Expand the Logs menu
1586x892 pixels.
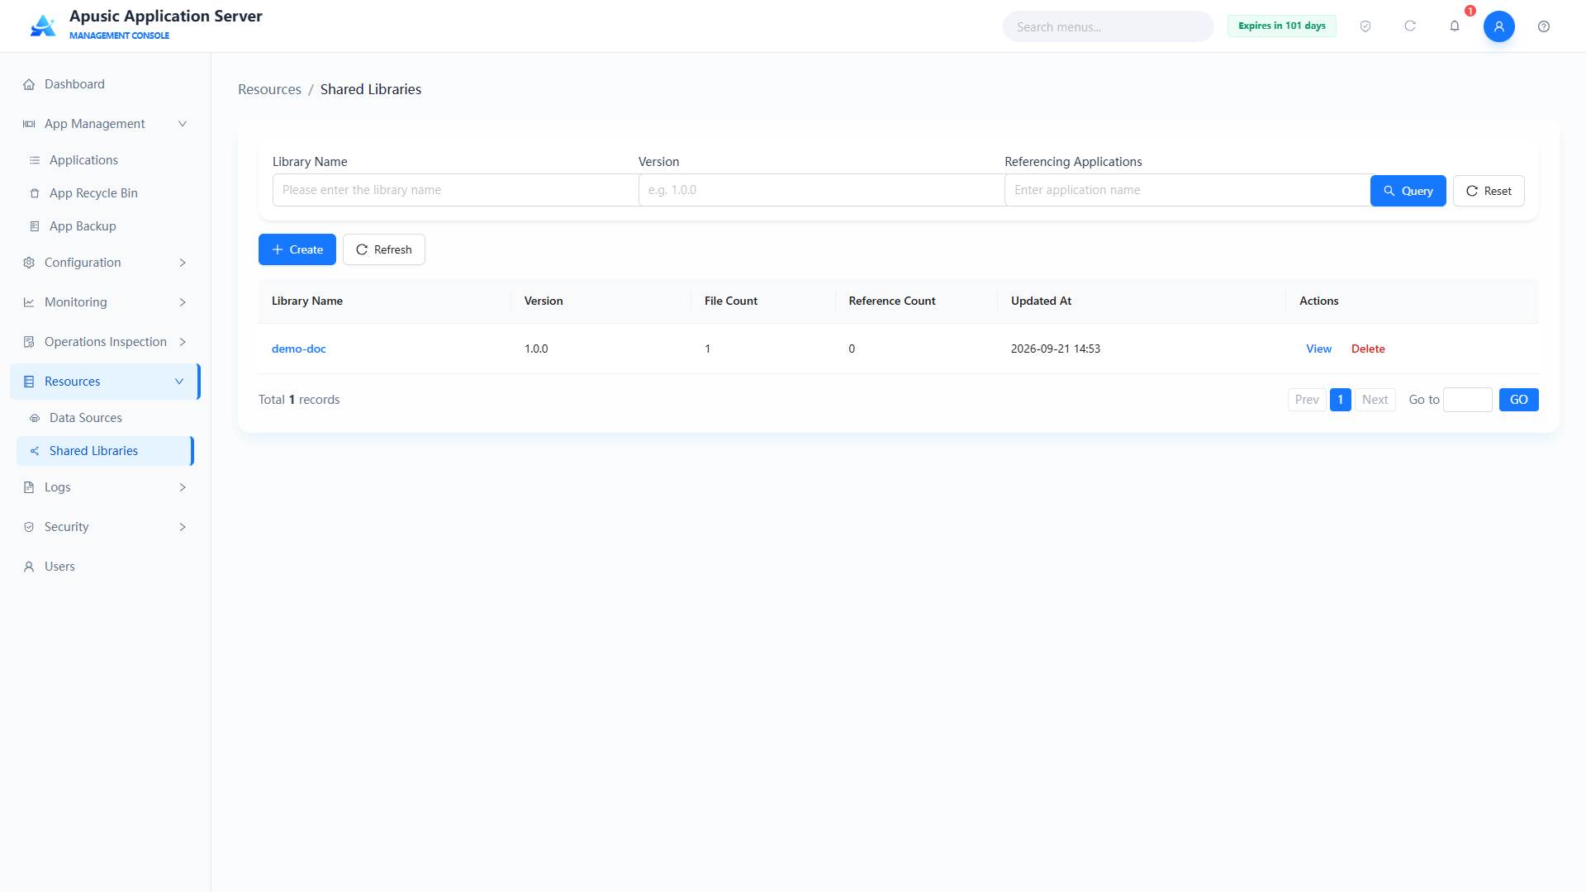pyautogui.click(x=106, y=487)
